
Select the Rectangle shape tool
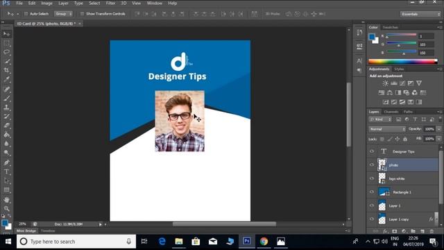click(6, 190)
